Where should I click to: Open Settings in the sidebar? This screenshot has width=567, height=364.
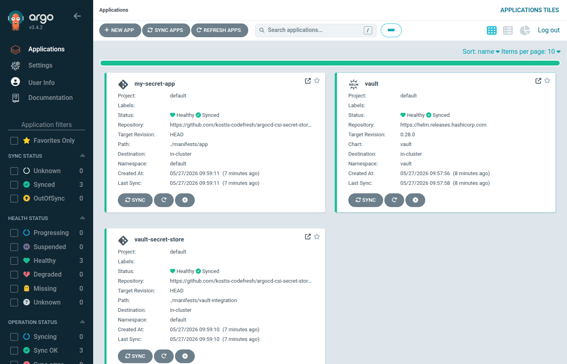coord(40,66)
